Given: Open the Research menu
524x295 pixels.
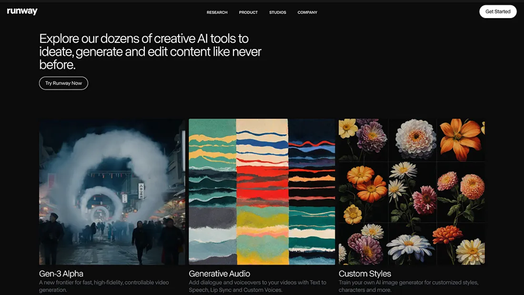Looking at the screenshot, I should [217, 12].
